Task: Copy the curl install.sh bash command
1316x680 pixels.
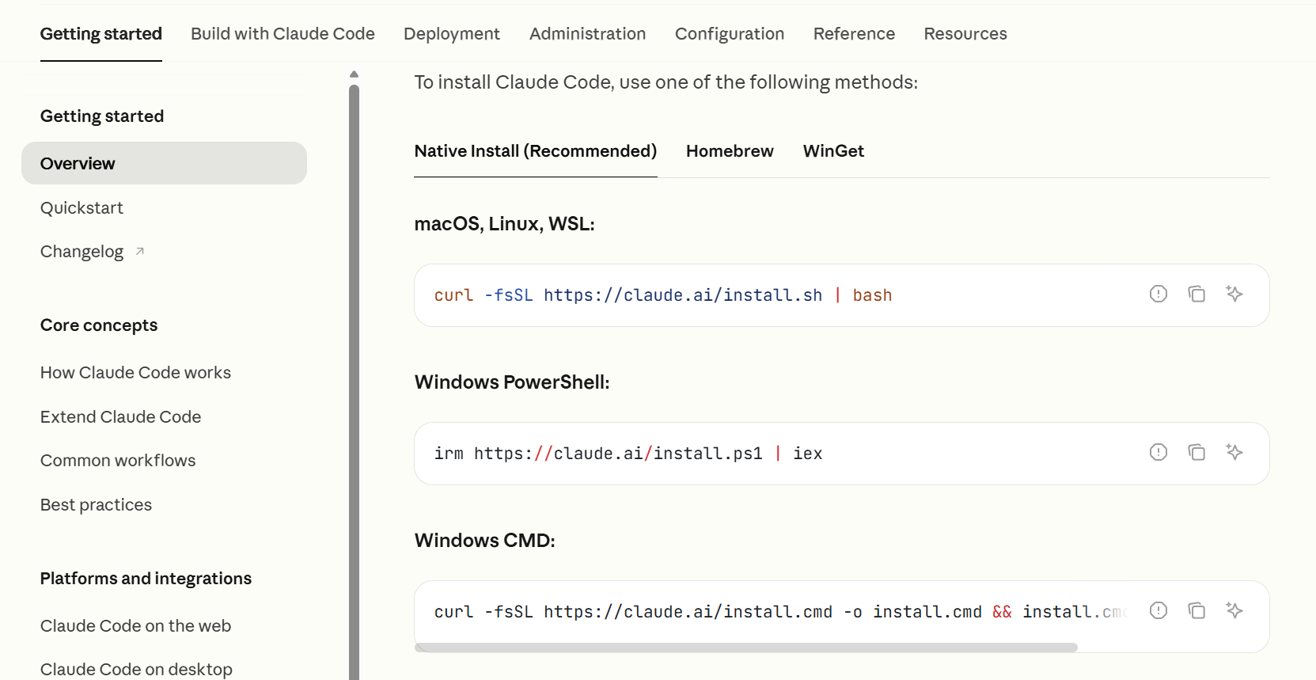Action: [1197, 294]
